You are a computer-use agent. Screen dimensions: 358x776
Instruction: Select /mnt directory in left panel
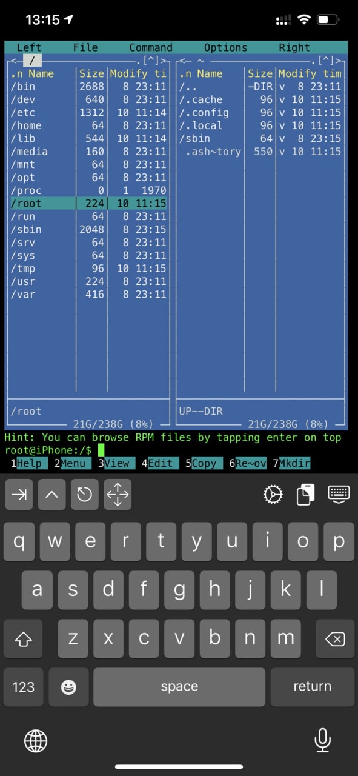(88, 164)
